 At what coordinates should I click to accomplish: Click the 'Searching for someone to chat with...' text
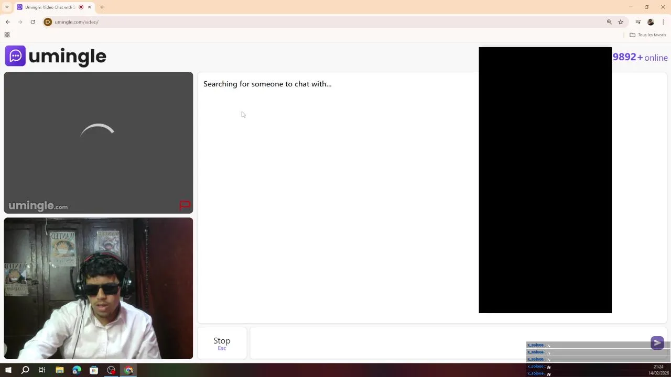coord(267,84)
